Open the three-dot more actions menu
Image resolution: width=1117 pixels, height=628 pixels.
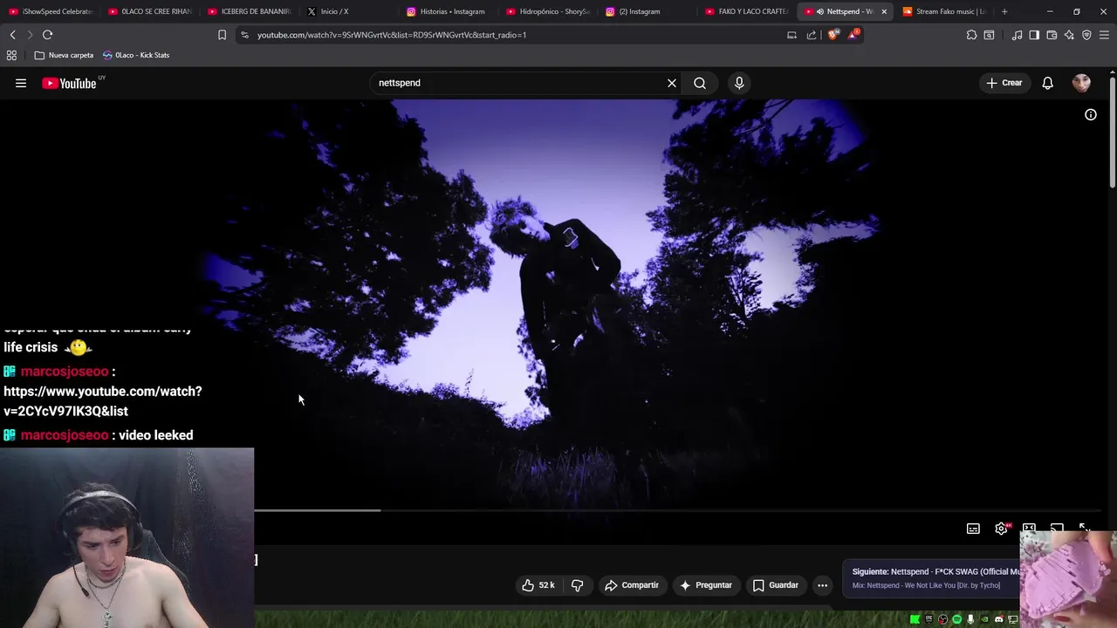pos(822,585)
